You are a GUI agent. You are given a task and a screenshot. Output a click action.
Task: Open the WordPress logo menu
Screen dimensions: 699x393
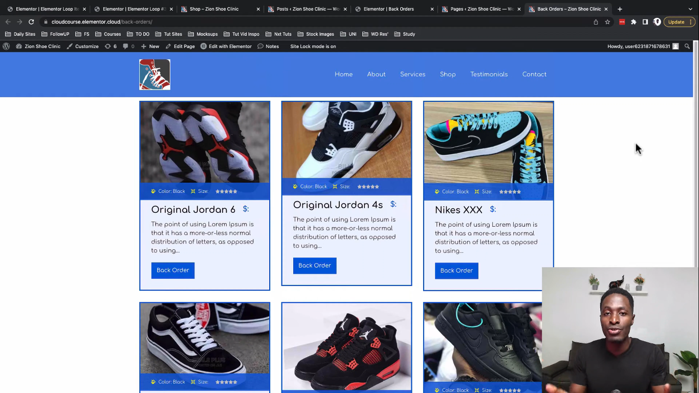(6, 46)
